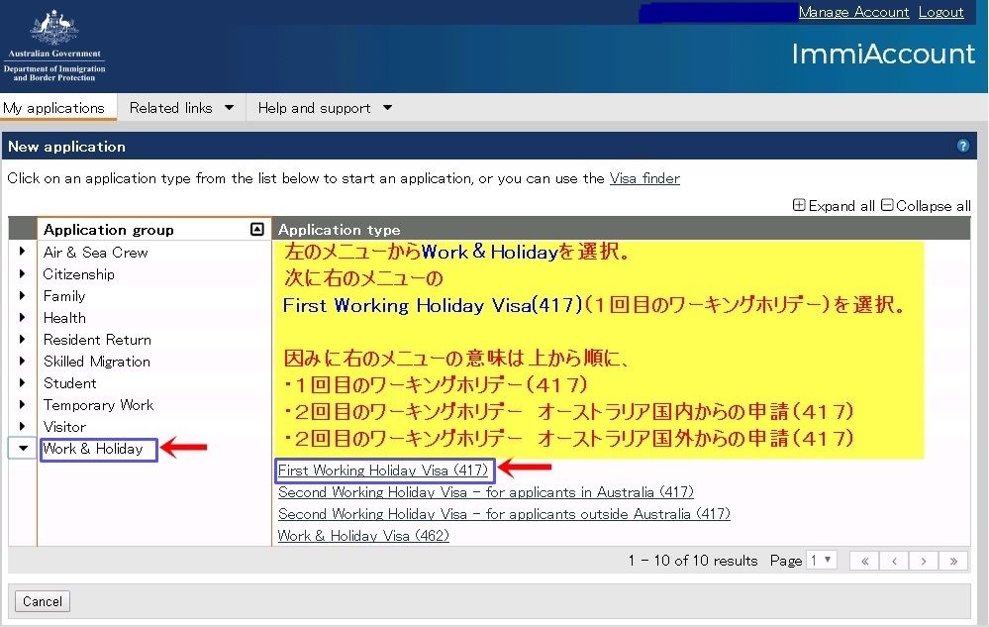This screenshot has width=989, height=627.
Task: Click the Australian Government logo
Action: (x=54, y=47)
